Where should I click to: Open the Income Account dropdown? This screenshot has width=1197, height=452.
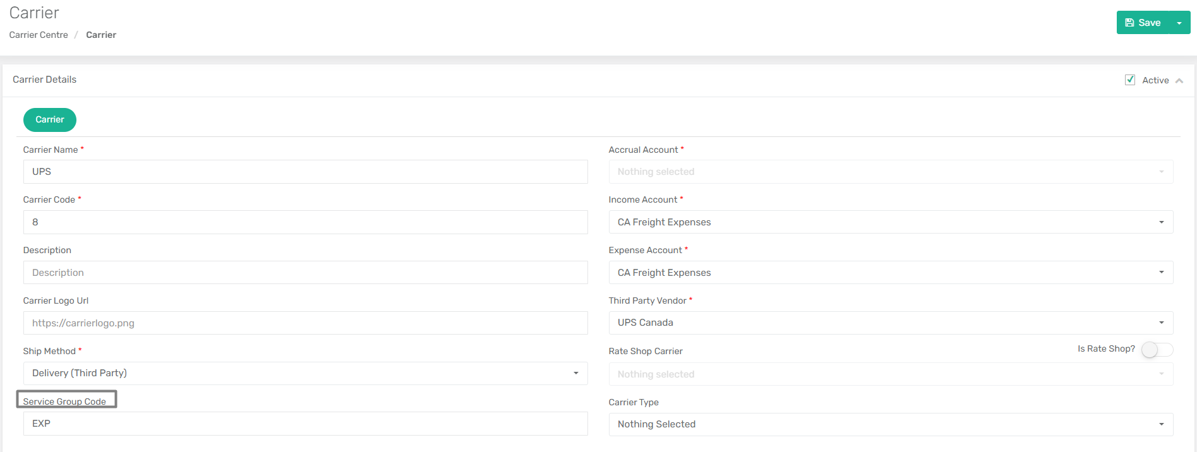coord(891,222)
